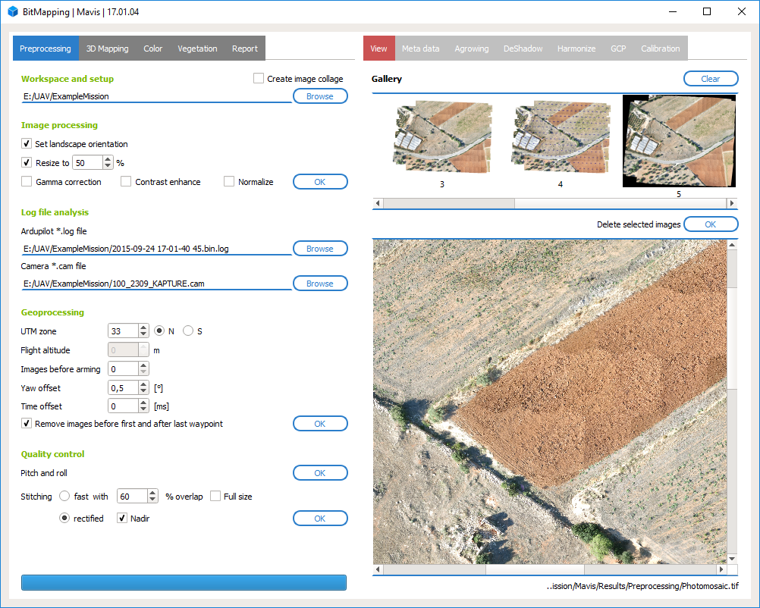This screenshot has height=608, width=760.
Task: Browse for Ardupilot log file
Action: pos(319,249)
